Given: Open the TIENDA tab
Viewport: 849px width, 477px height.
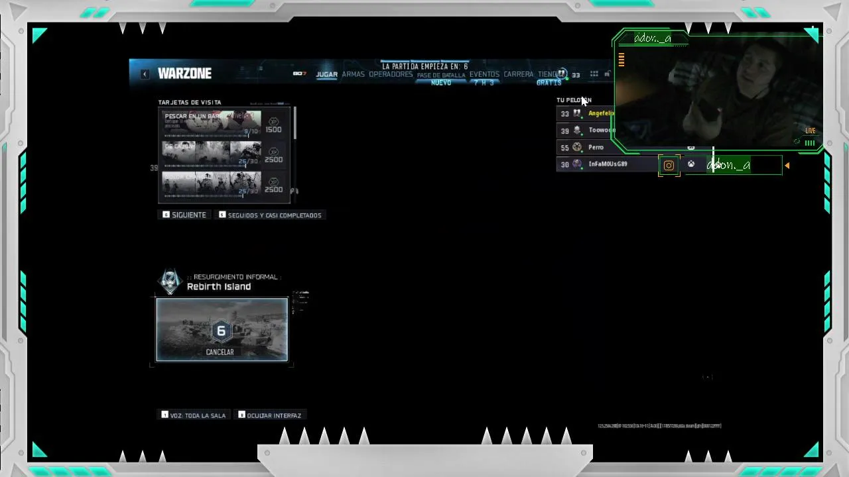Looking at the screenshot, I should tap(548, 74).
